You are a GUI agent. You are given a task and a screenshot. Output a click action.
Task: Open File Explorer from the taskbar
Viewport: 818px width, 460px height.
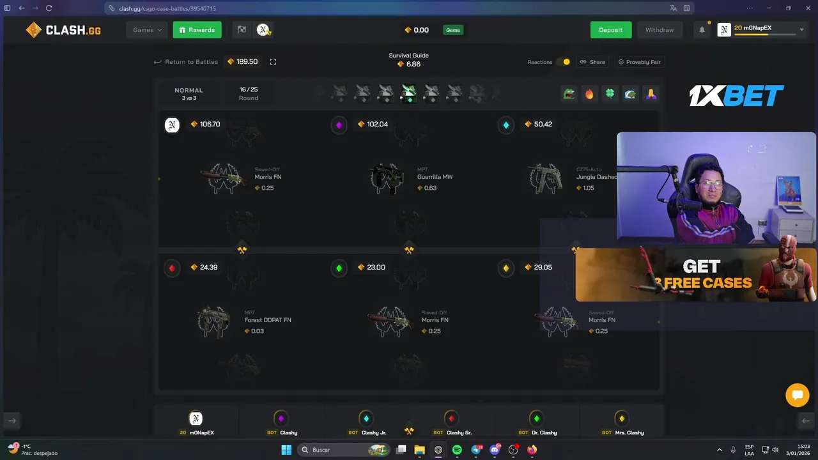coord(419,450)
